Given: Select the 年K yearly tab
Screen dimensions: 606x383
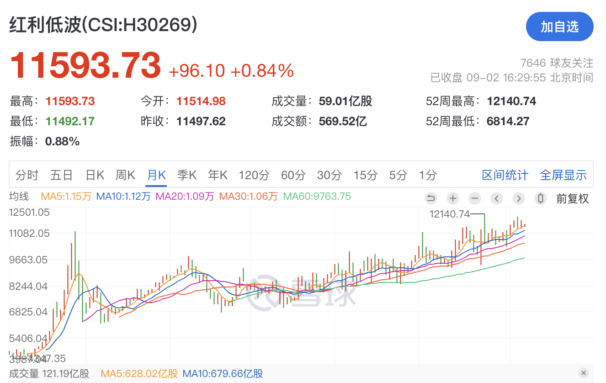Looking at the screenshot, I should (x=218, y=175).
